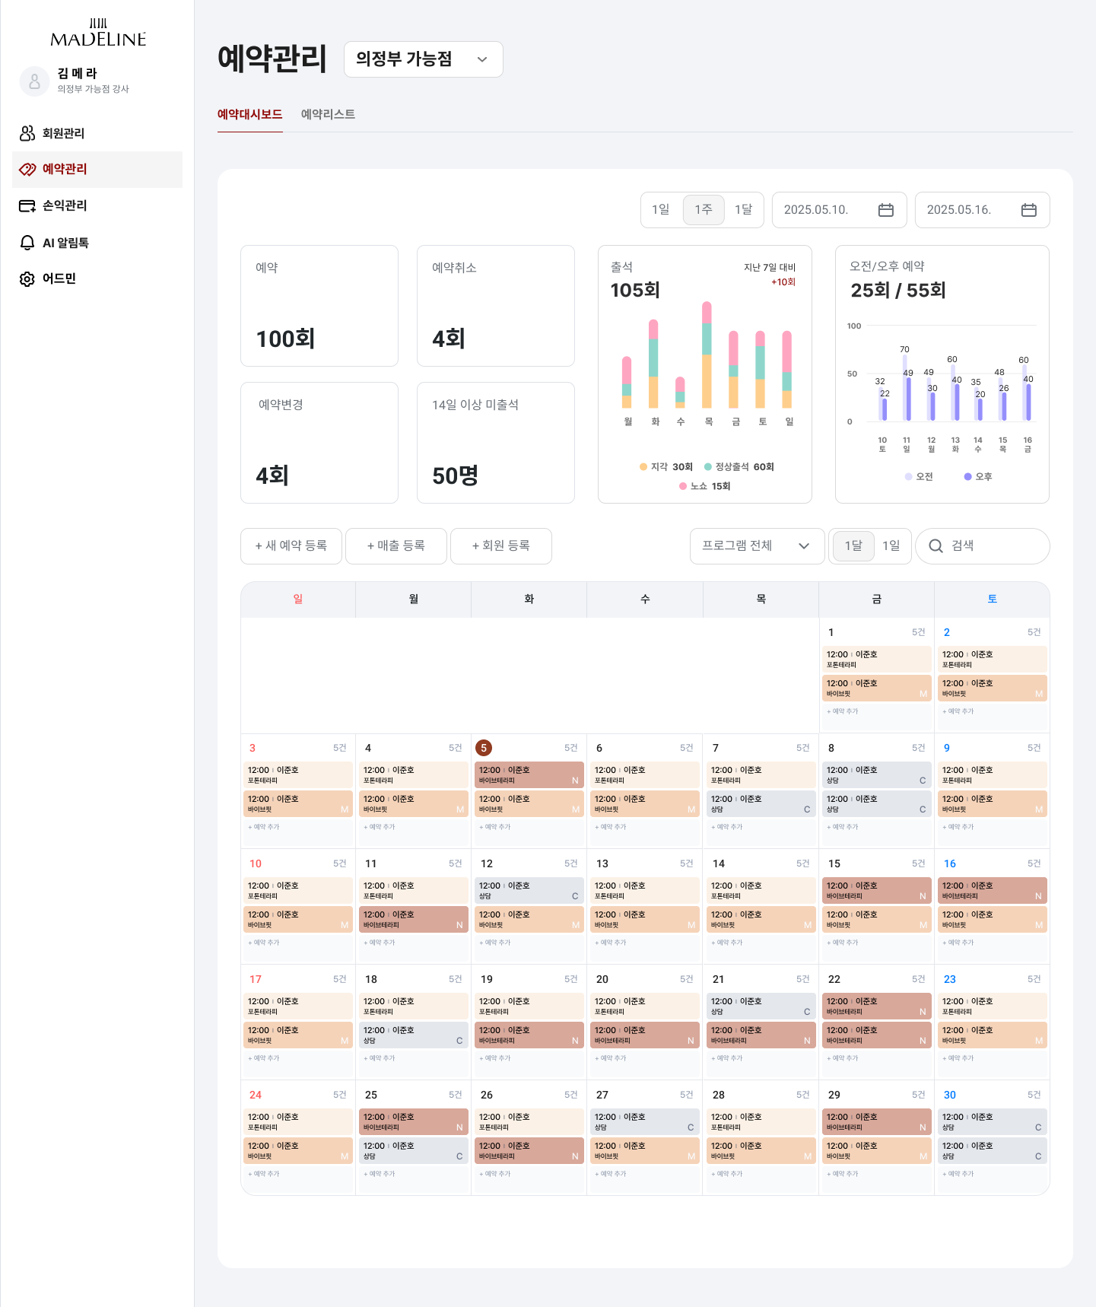
Task: Click 정상출석 teal legend dot
Action: [708, 467]
